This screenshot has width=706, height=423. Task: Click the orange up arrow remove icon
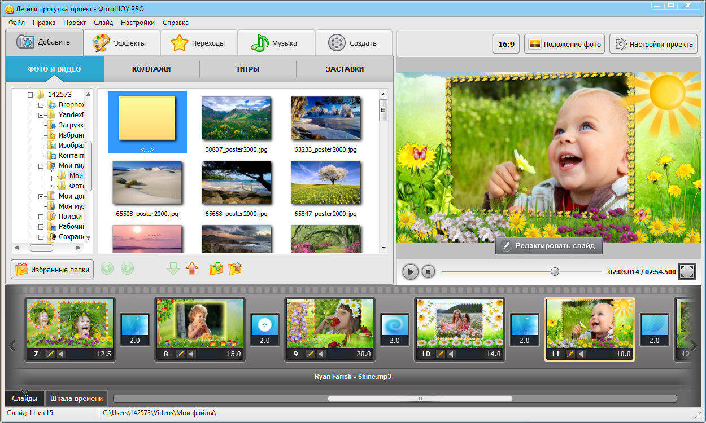point(192,268)
